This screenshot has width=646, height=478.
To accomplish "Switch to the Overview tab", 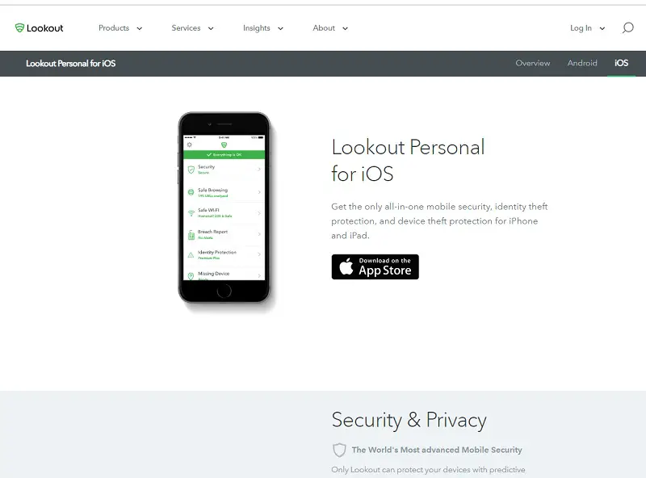I will pos(533,63).
